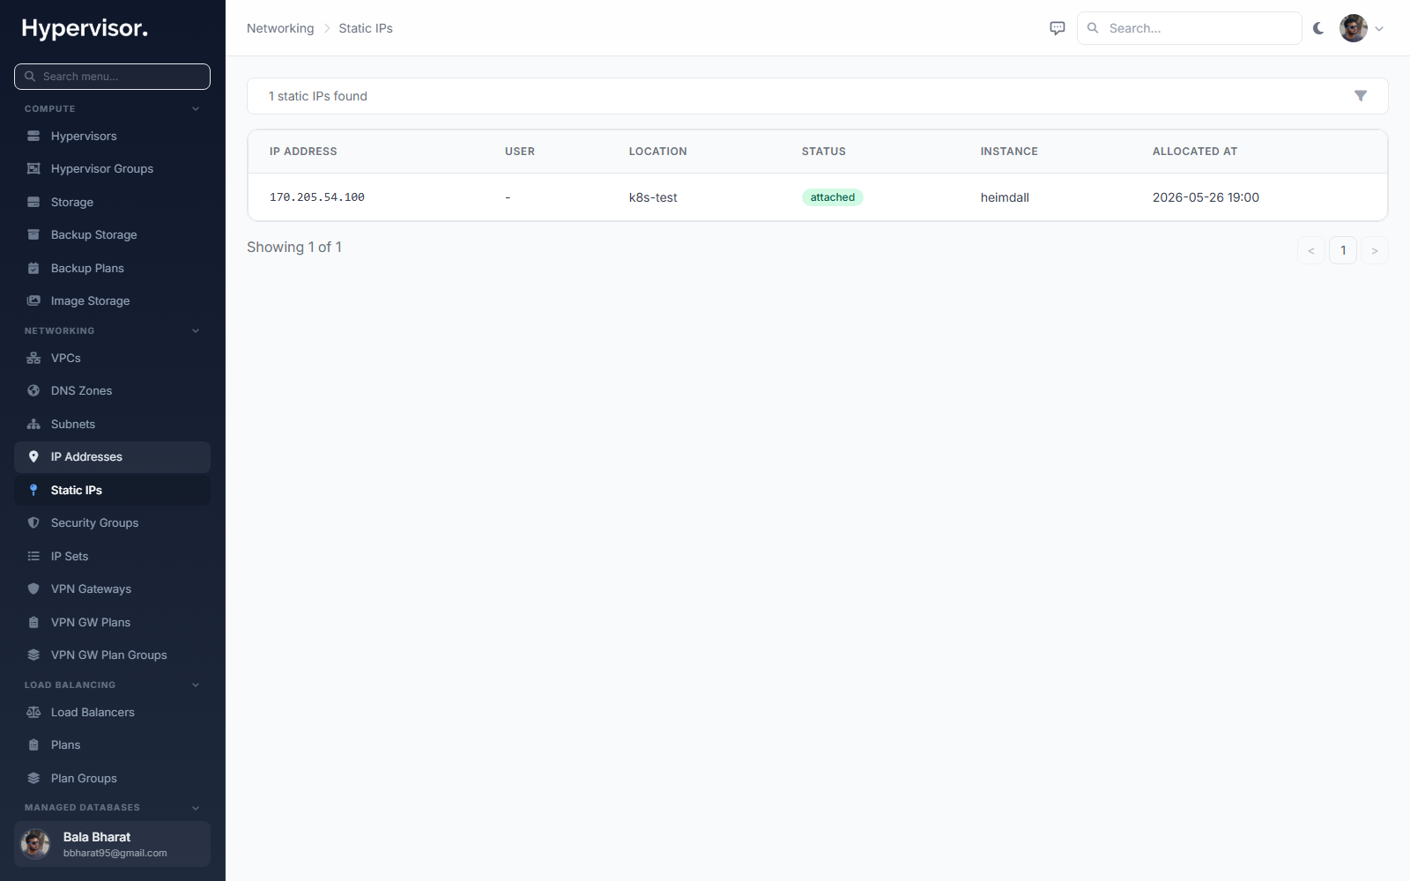Focus the top Search field

pyautogui.click(x=1189, y=28)
